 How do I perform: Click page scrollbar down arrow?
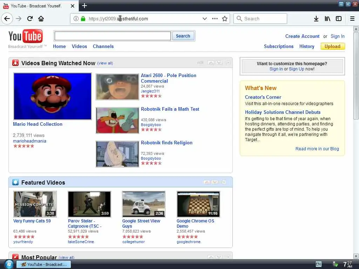(x=355, y=256)
